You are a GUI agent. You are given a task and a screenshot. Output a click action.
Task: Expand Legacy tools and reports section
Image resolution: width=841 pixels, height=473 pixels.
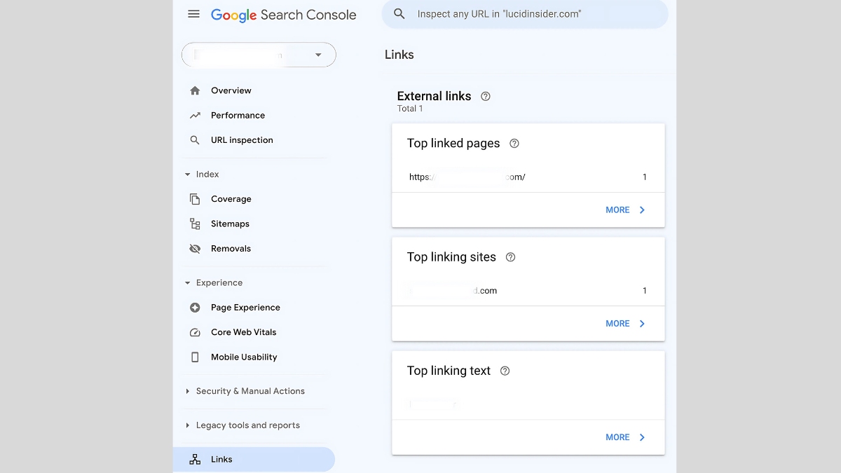click(242, 425)
